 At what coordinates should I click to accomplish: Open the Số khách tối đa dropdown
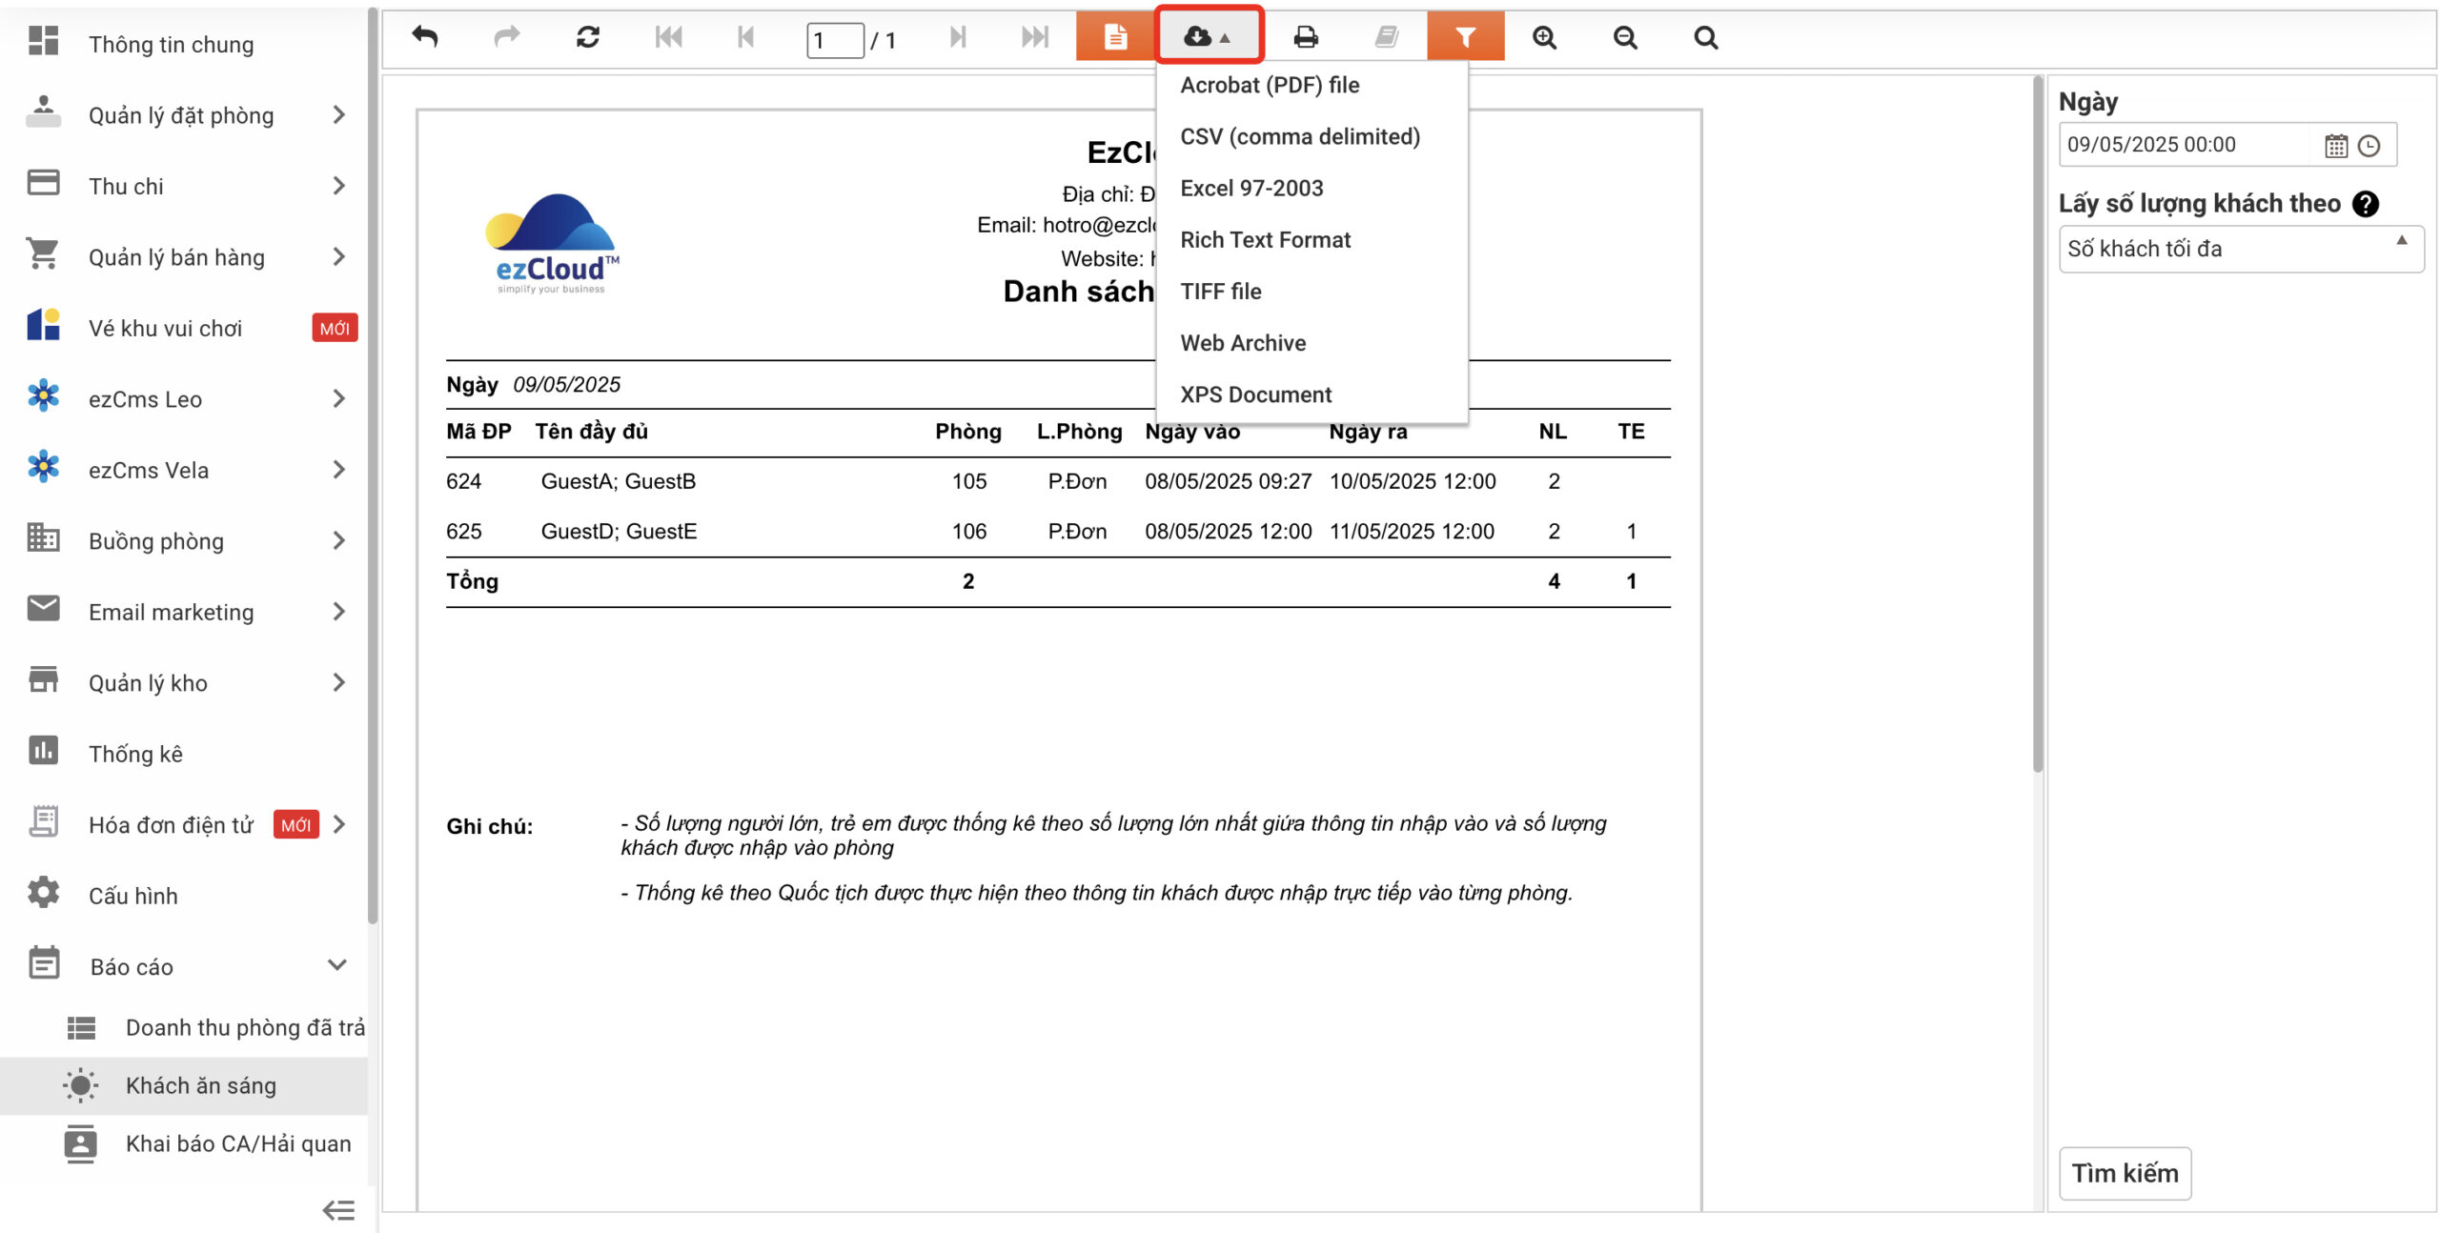tap(2240, 249)
